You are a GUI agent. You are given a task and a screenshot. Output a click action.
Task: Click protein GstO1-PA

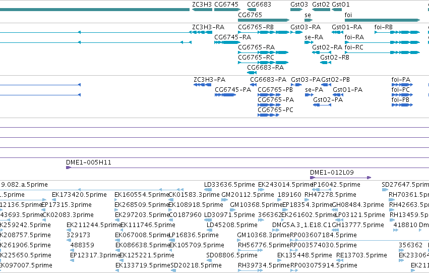pos(347,90)
